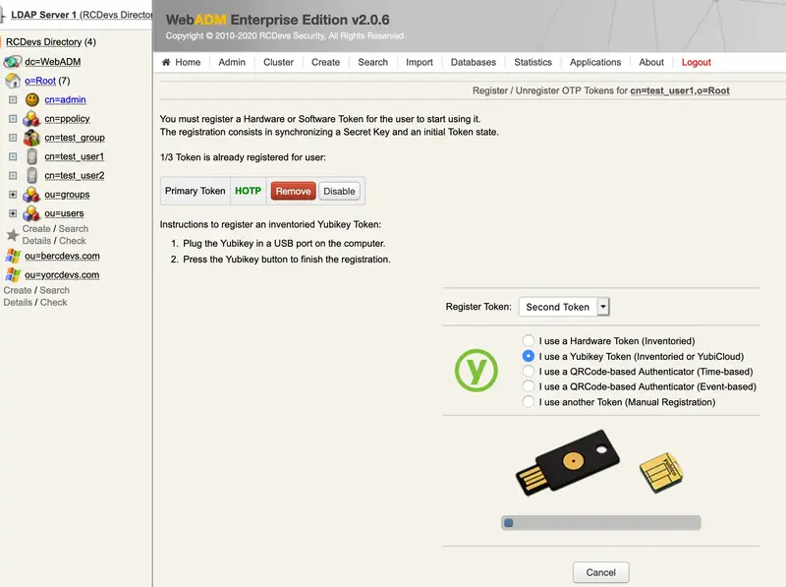The height and width of the screenshot is (587, 786).
Task: Select Yubikey Token (Inventoried or YubiCloud) option
Action: (528, 356)
